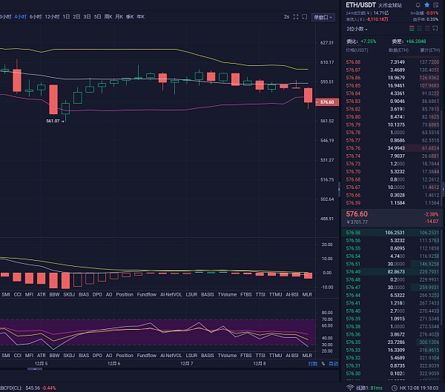Select MLR in the bottom indicator row

tap(307, 356)
